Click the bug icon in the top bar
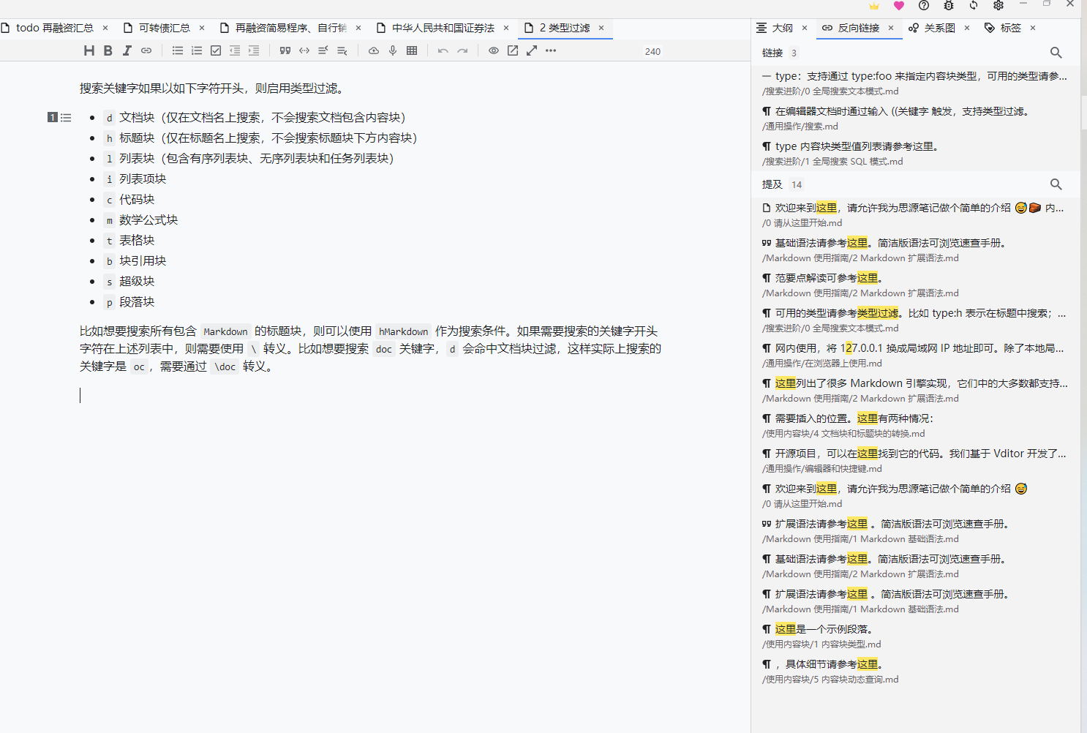 click(x=949, y=6)
